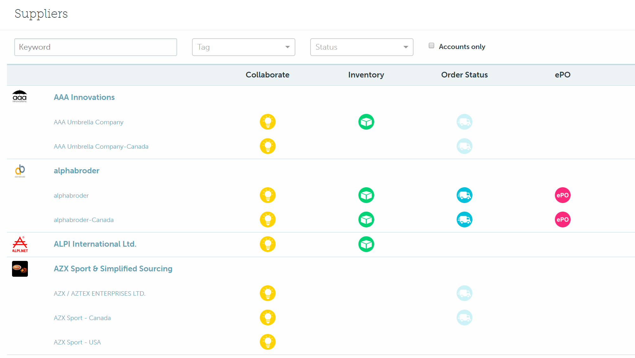This screenshot has width=635, height=358.
Task: Open the AAA Innovations supplier page
Action: tap(84, 97)
